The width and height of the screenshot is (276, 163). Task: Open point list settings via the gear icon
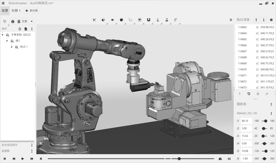click(x=271, y=20)
